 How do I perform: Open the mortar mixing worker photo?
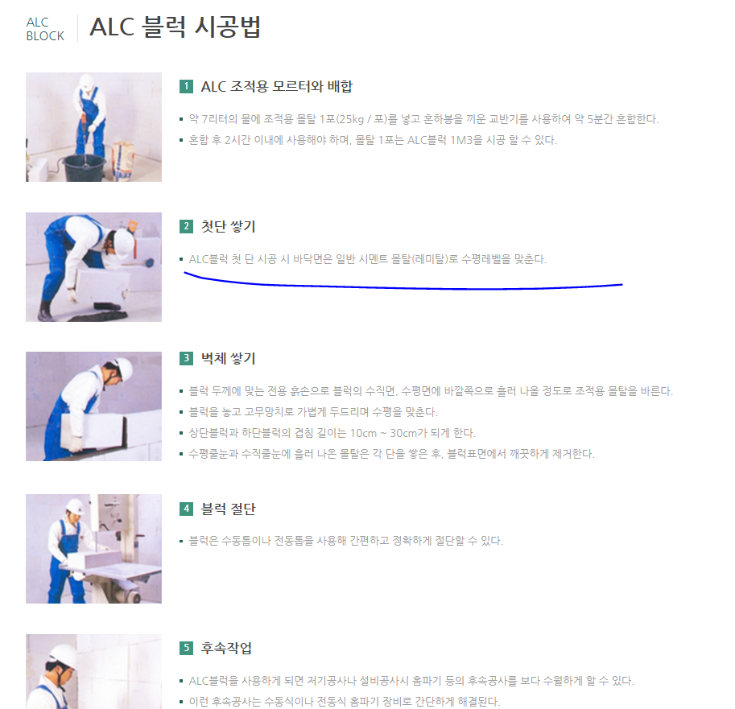pyautogui.click(x=93, y=127)
